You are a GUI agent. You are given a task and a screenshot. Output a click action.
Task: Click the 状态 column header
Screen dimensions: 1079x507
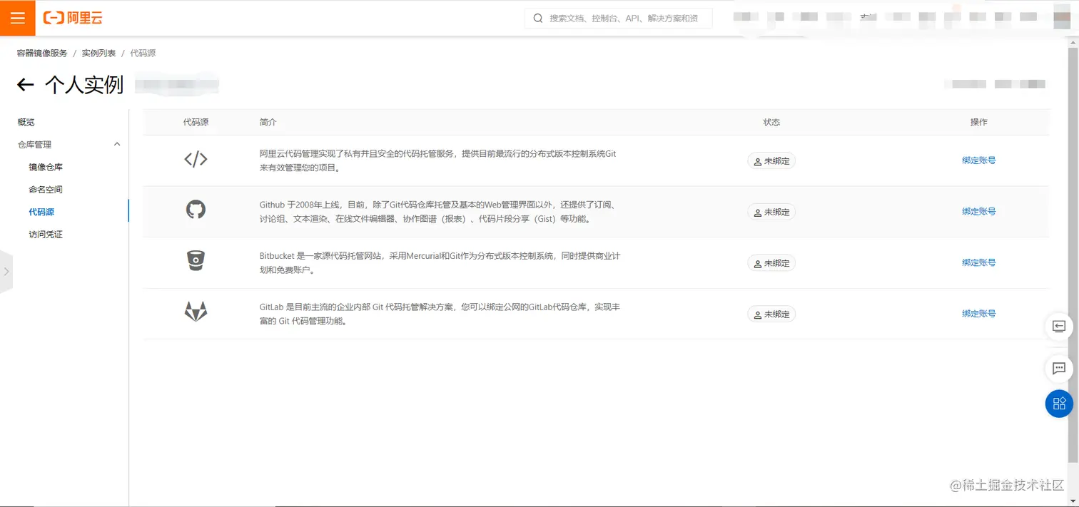tap(771, 123)
